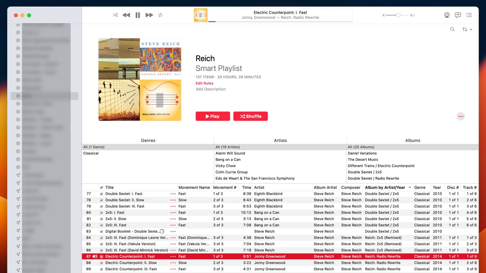This screenshot has height=273, width=486.
Task: Click the now playing album thumbnail
Action: click(x=201, y=15)
